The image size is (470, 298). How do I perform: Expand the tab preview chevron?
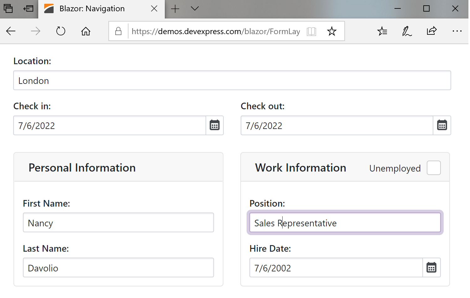click(x=195, y=9)
